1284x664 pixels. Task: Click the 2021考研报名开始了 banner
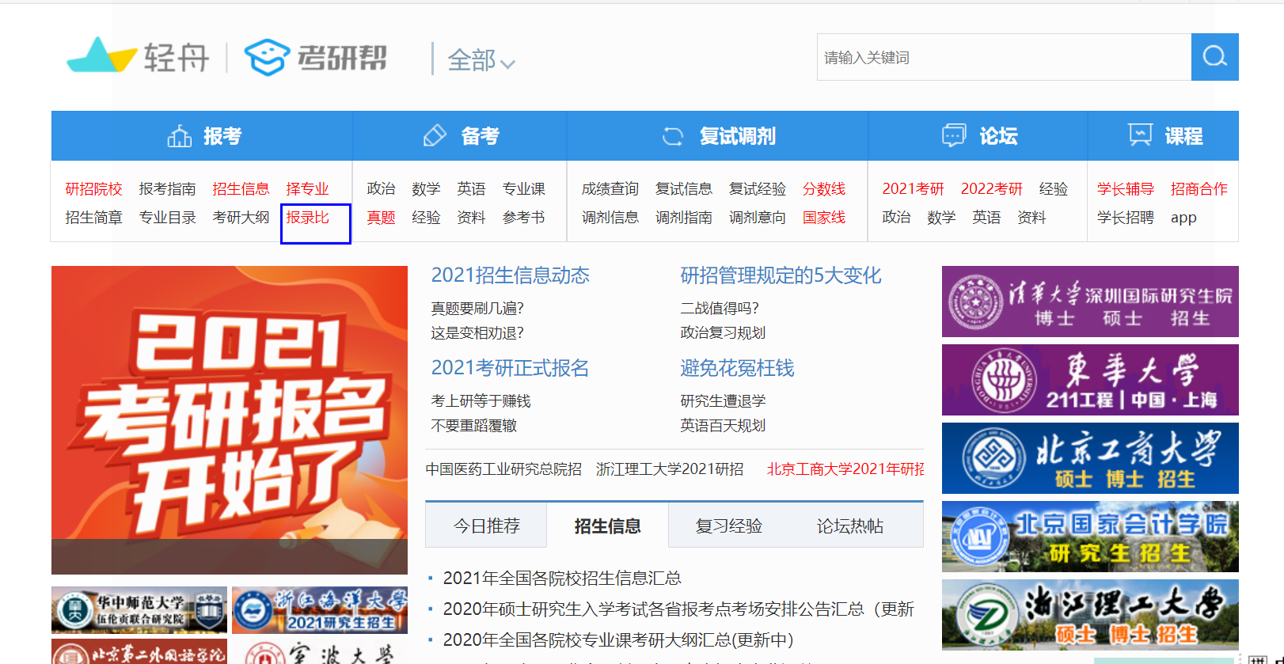[230, 419]
